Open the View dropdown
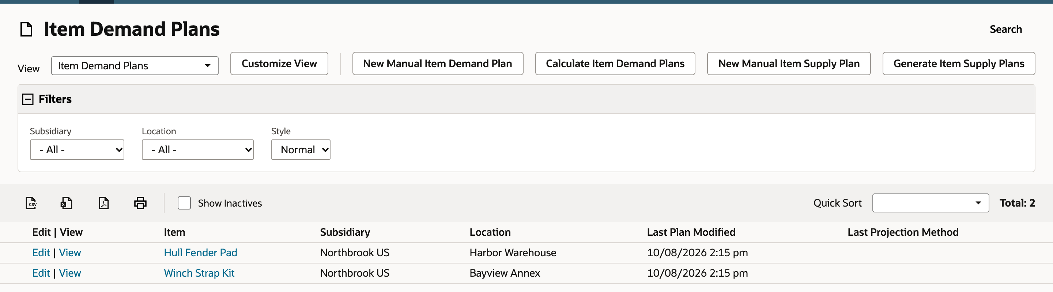1053x292 pixels. click(135, 66)
